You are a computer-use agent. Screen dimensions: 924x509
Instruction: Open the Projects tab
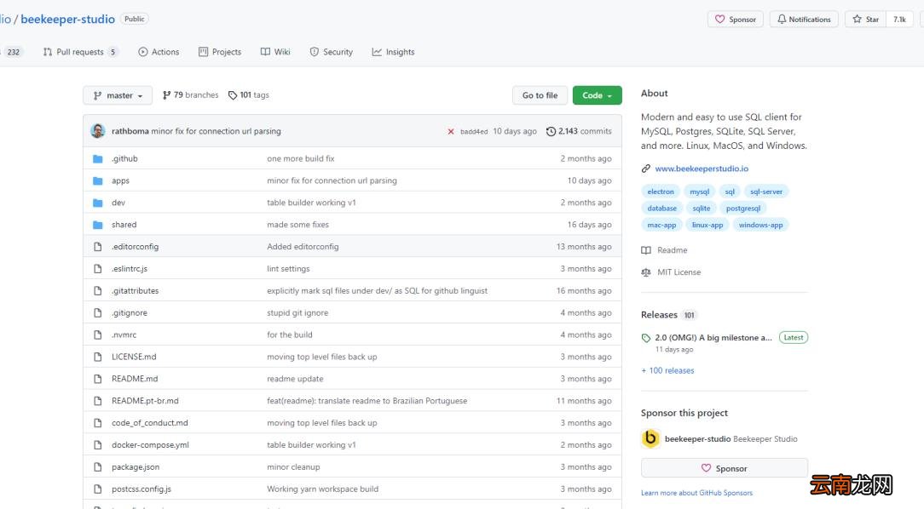(x=220, y=52)
